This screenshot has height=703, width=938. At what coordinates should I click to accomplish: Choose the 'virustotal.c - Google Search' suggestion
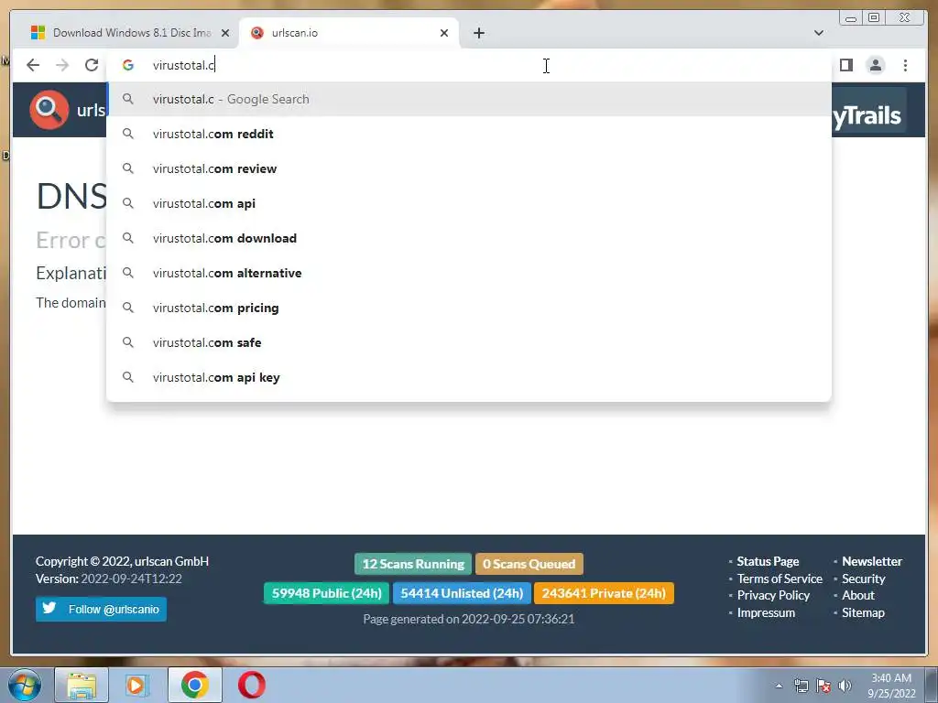pyautogui.click(x=468, y=99)
